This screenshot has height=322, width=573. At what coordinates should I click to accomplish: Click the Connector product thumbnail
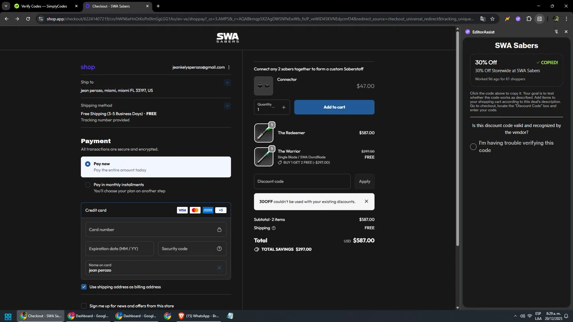264,86
